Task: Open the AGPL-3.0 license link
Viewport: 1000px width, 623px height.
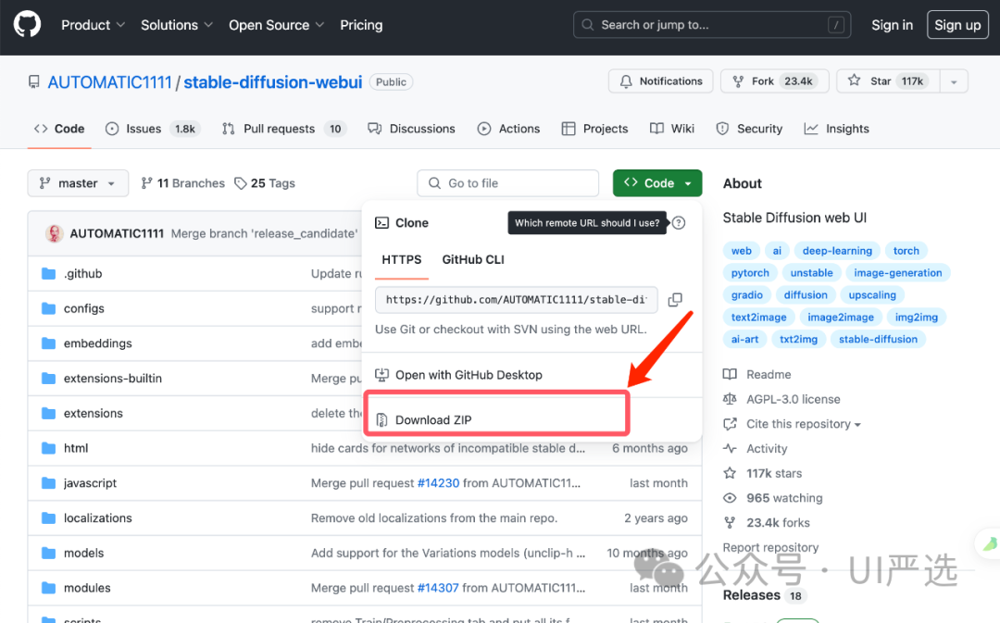Action: [781, 399]
